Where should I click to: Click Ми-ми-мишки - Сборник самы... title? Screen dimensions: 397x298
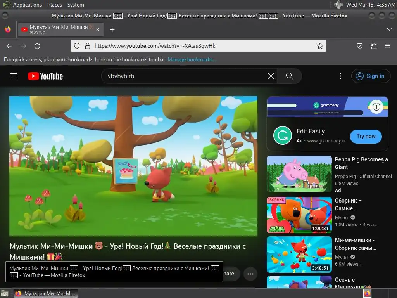point(356,244)
